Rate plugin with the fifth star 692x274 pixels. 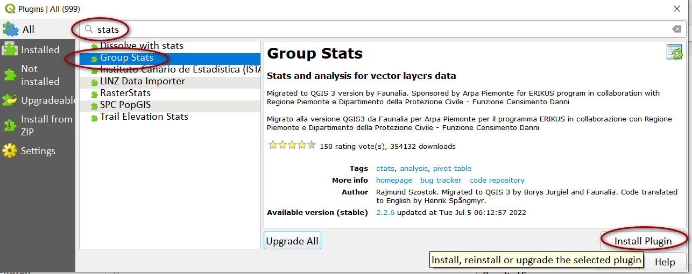[x=312, y=145]
